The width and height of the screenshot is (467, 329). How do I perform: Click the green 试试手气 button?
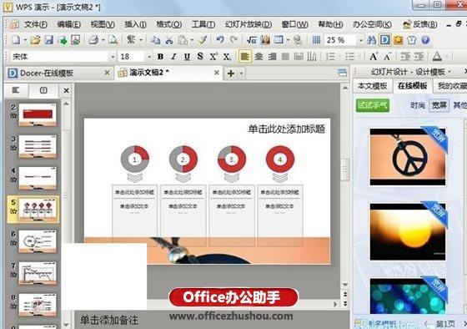coord(373,105)
